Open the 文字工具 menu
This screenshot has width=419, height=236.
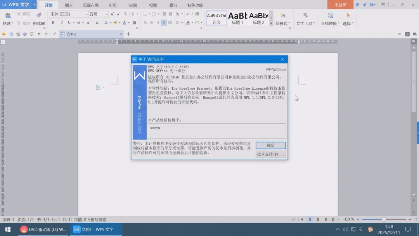coord(305,19)
